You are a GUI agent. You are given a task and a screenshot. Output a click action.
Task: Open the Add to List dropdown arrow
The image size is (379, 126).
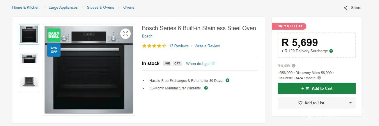point(350,103)
